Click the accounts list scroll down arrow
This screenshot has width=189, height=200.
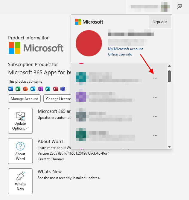(170, 147)
